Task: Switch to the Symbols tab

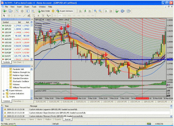Action: [7, 62]
